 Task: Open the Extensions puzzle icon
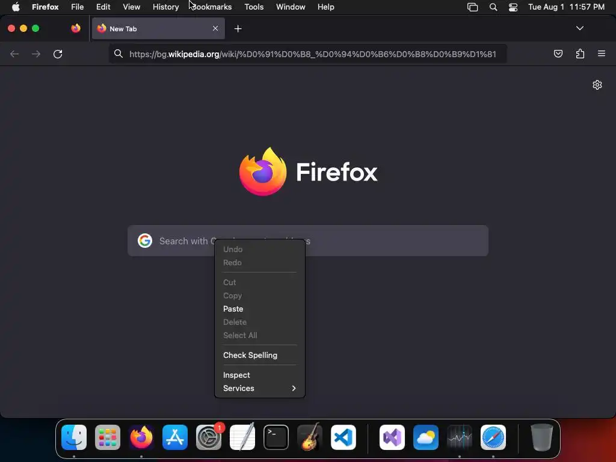point(580,54)
